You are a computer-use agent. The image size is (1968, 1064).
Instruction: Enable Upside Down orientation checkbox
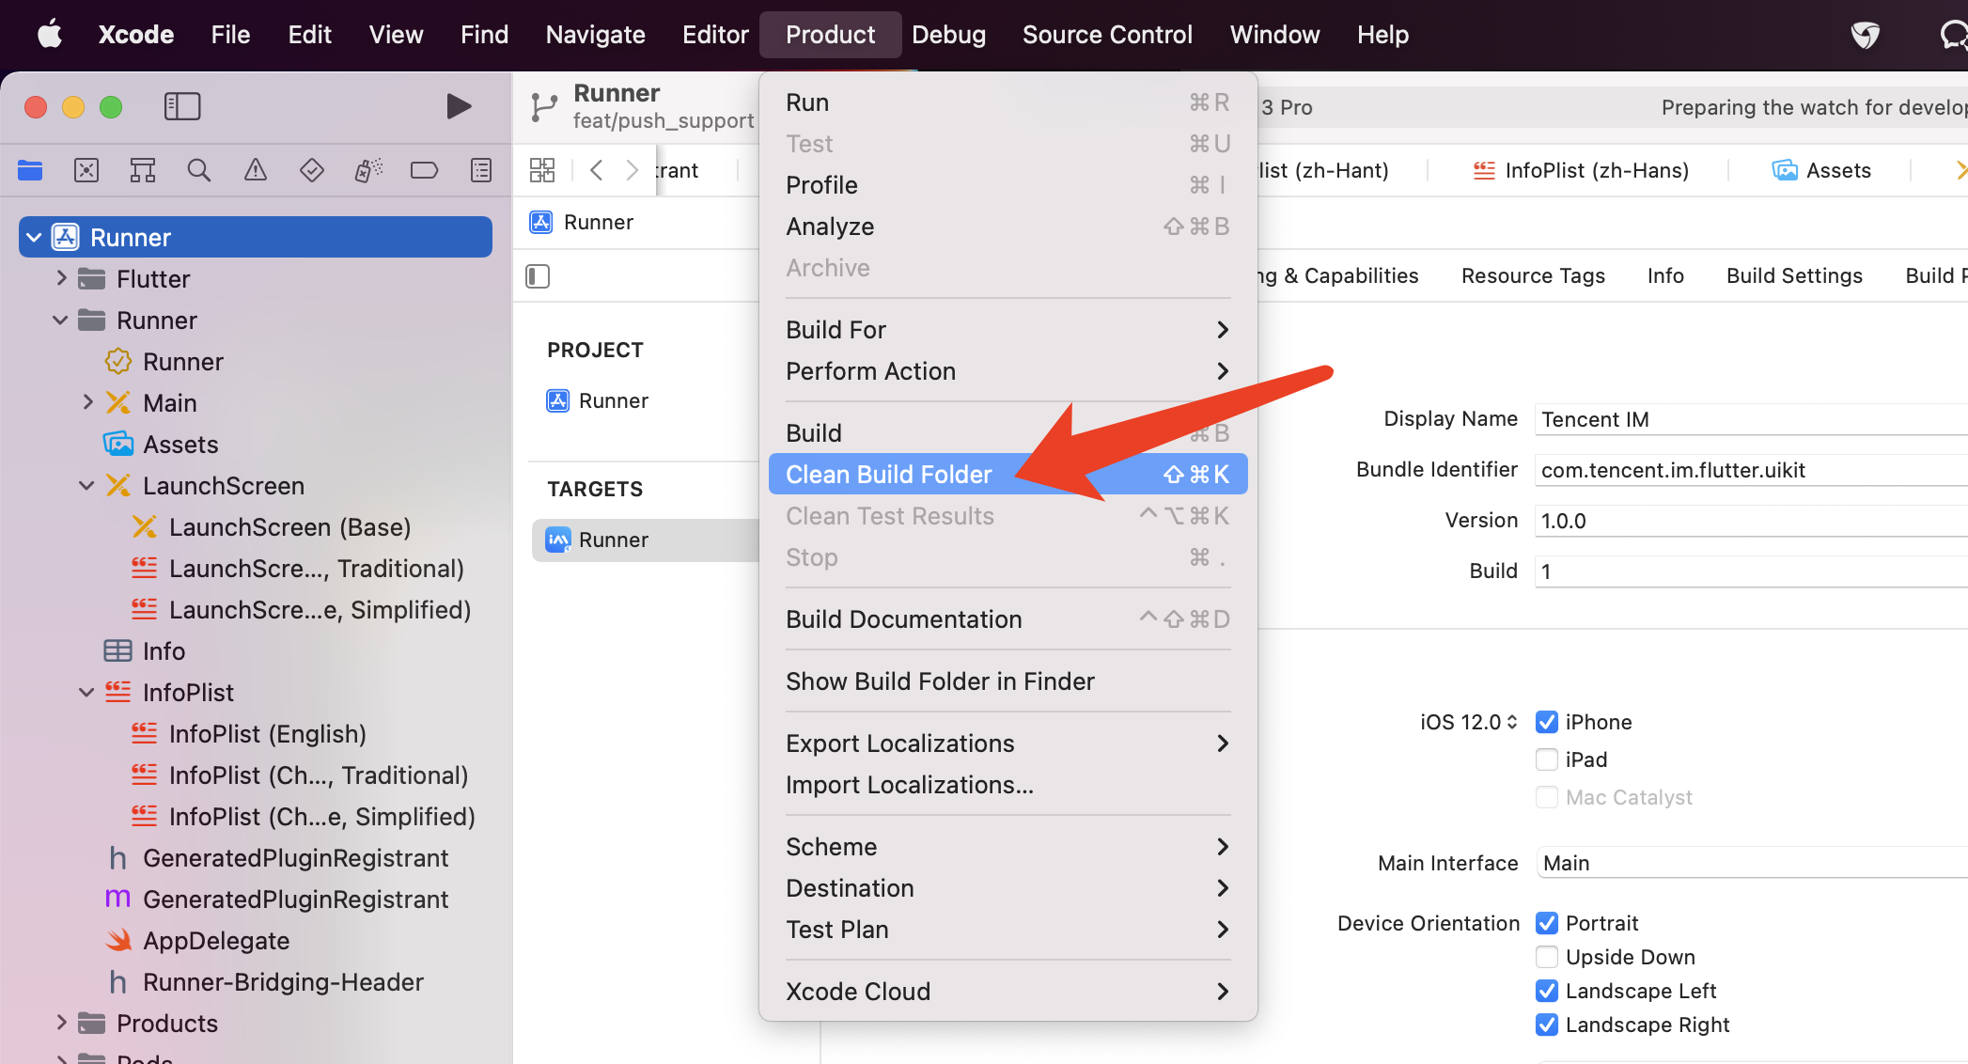(x=1546, y=957)
